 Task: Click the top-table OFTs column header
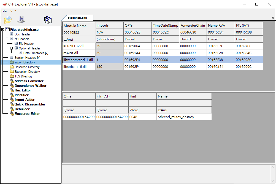pyautogui.click(x=137, y=26)
